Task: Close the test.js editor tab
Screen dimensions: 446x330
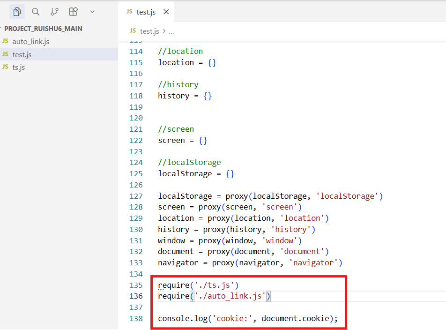Action: pos(166,12)
